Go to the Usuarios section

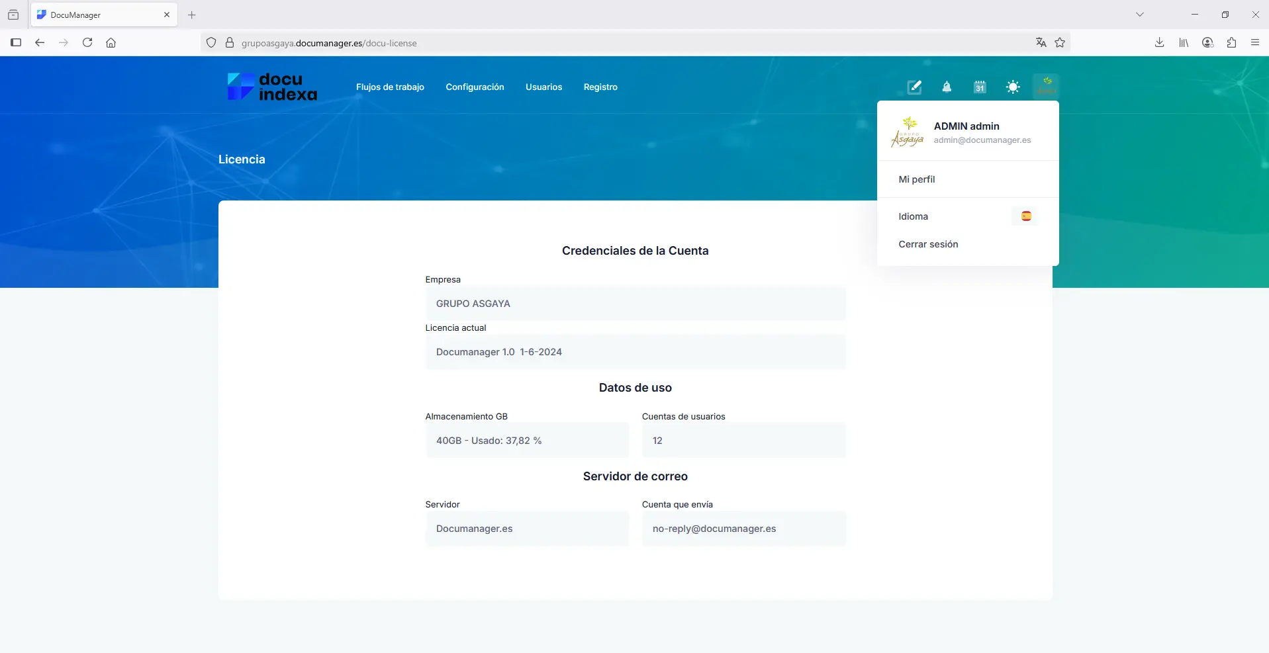(x=543, y=87)
